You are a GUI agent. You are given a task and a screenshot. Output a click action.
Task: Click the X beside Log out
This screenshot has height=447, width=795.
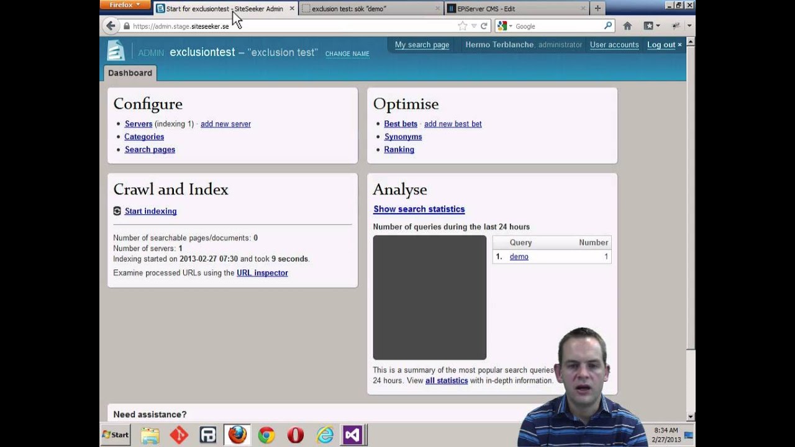click(x=679, y=45)
